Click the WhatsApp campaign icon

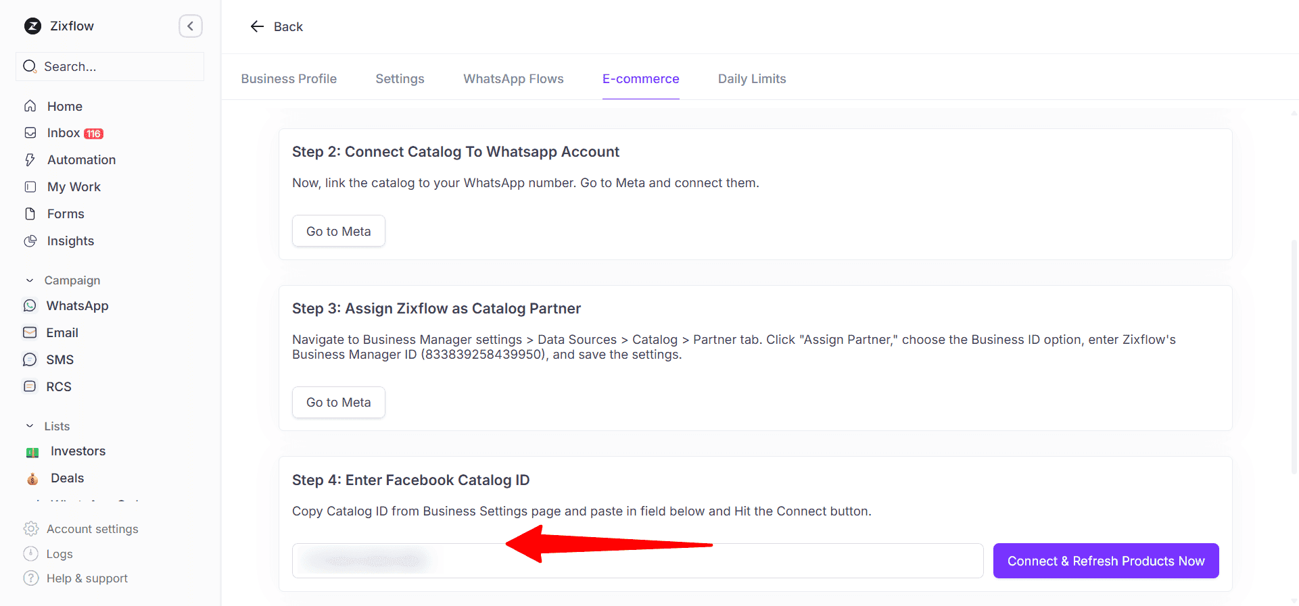30,306
